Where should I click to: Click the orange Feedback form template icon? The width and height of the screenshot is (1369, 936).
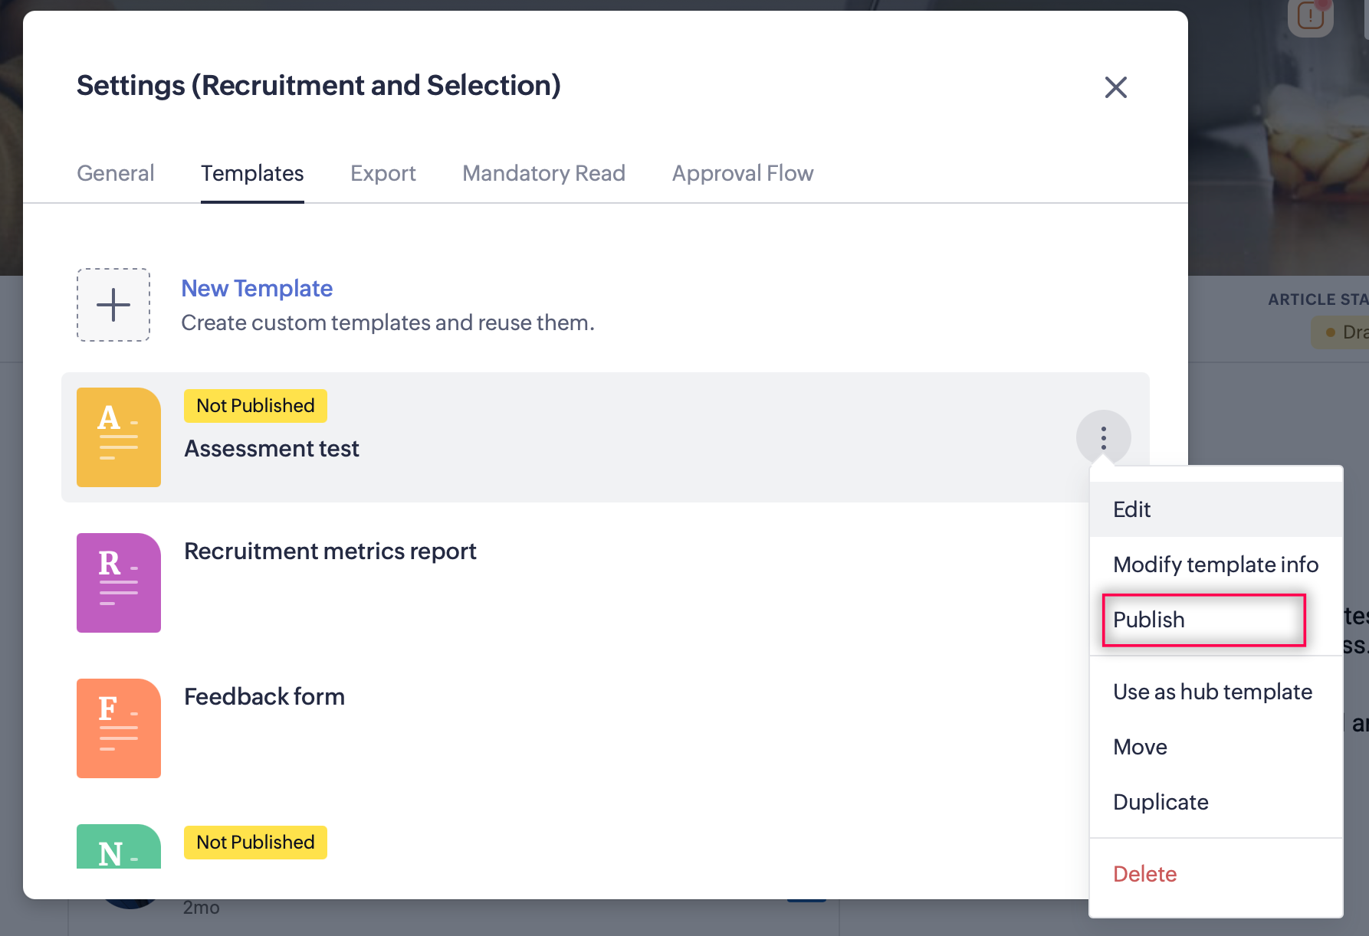119,728
